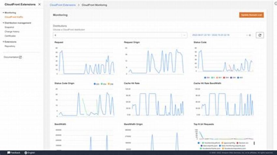This screenshot has height=155, width=277.
Task: Click the Status Code chart title
Action: 200,42
